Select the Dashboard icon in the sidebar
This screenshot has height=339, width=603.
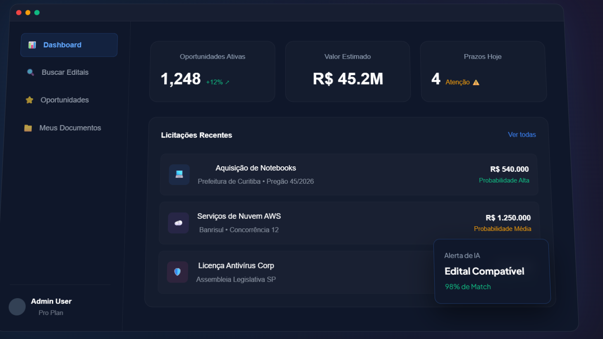[31, 44]
